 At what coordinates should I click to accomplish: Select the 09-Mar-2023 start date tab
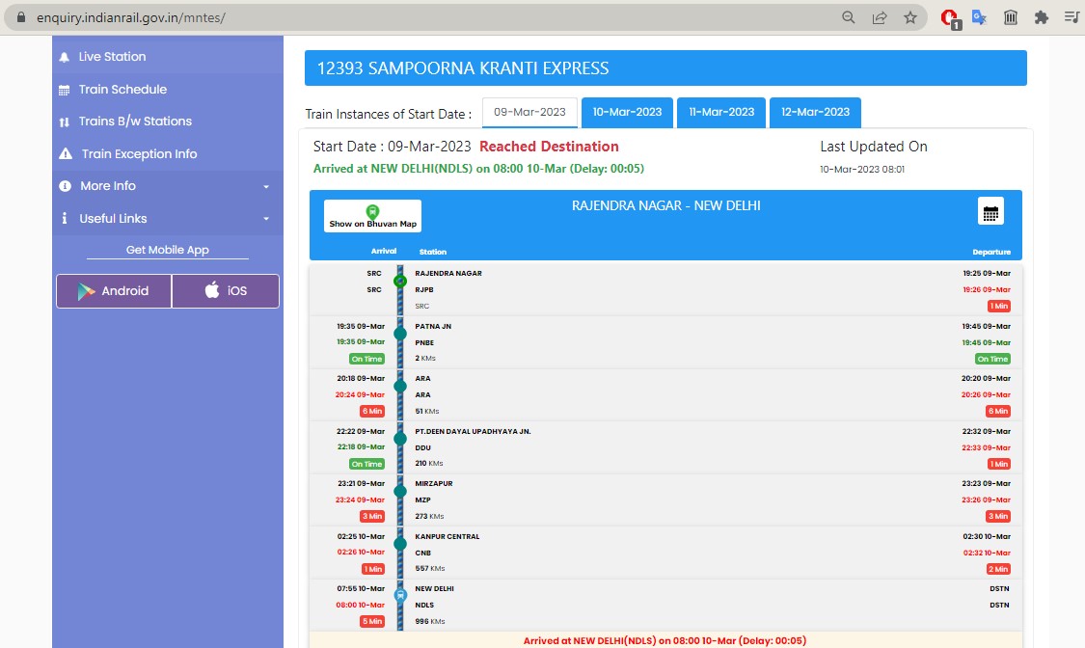point(530,112)
